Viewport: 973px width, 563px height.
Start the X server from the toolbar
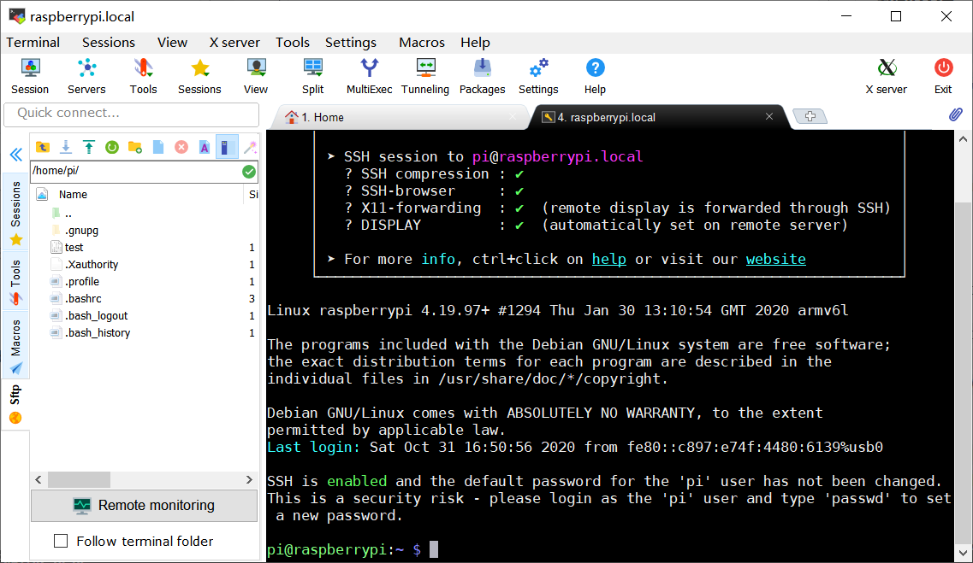coord(886,76)
